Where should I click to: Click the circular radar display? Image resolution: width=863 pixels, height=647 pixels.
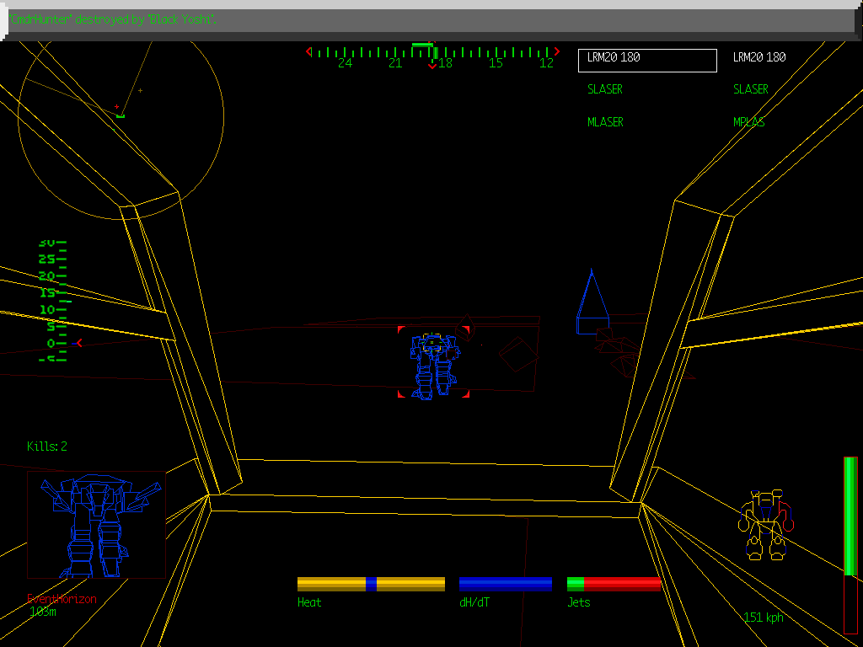click(x=121, y=118)
